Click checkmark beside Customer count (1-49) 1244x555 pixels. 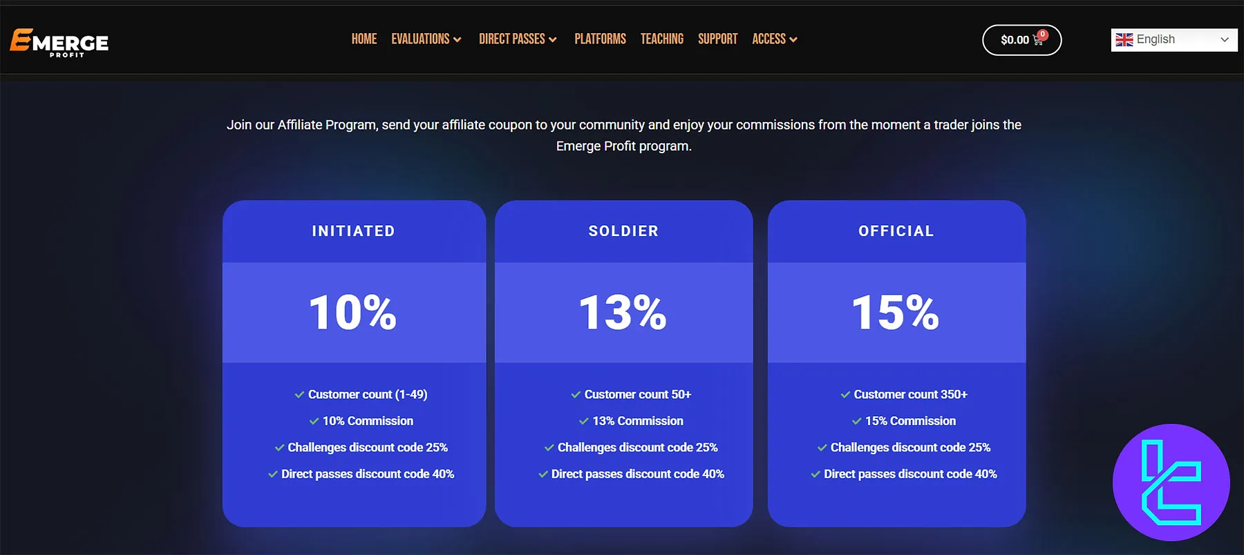299,395
